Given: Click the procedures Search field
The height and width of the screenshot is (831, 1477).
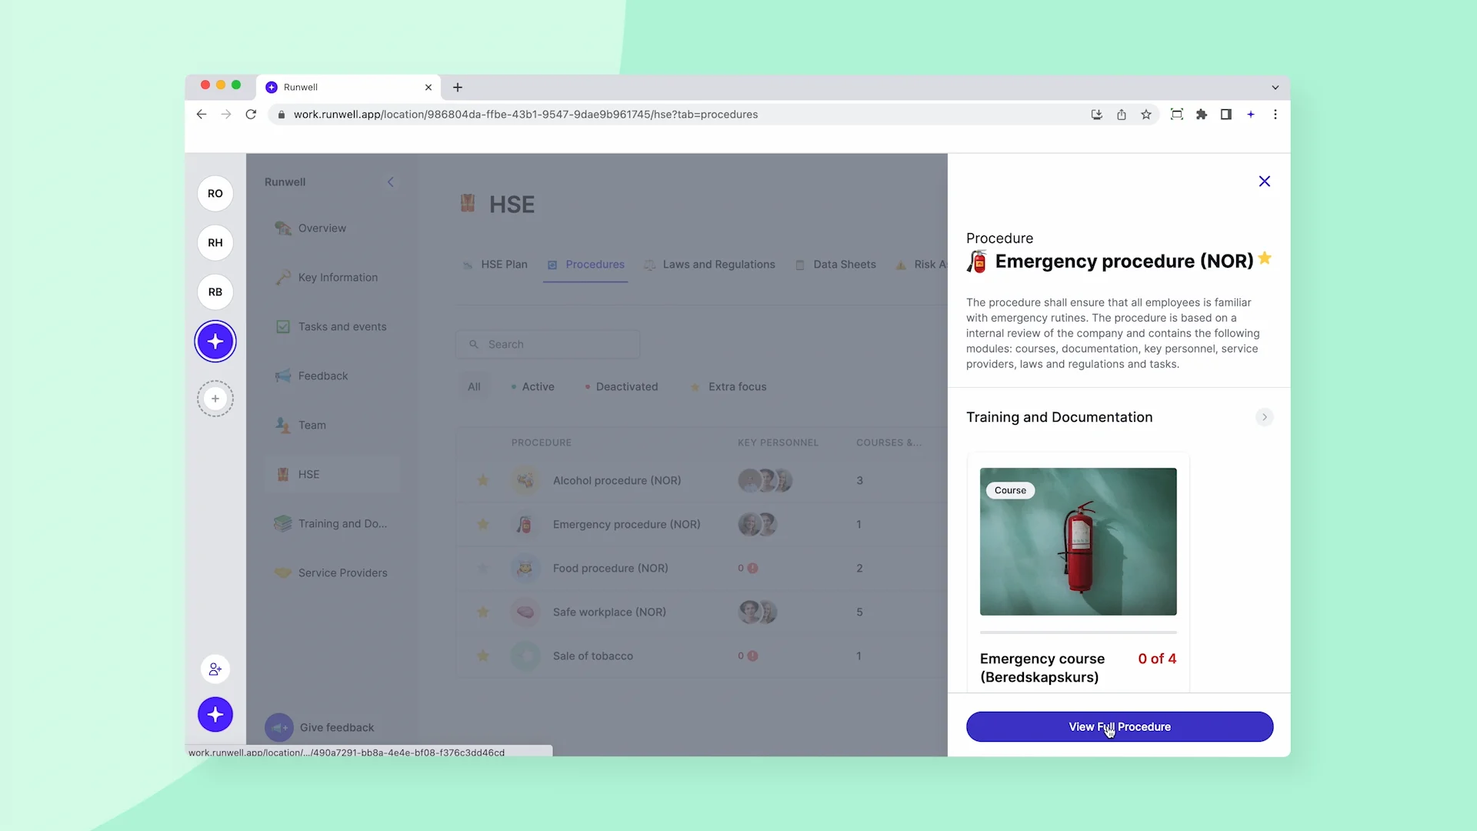Looking at the screenshot, I should pyautogui.click(x=548, y=345).
